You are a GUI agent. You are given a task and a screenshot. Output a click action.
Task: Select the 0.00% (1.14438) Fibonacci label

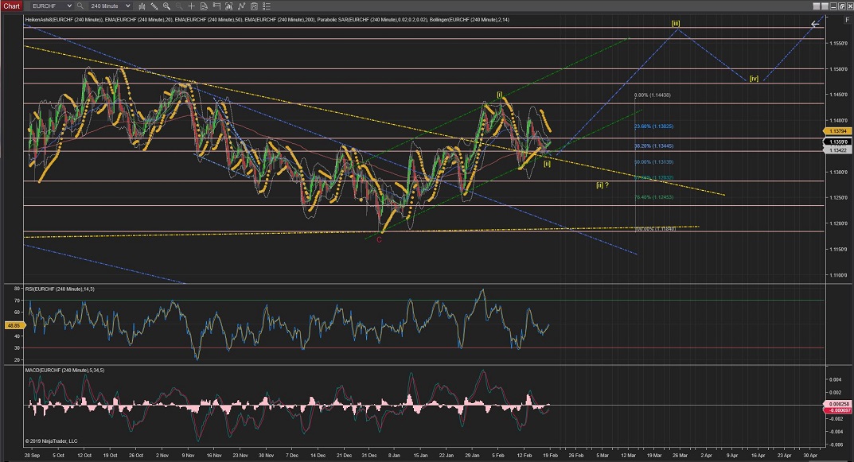pyautogui.click(x=653, y=95)
